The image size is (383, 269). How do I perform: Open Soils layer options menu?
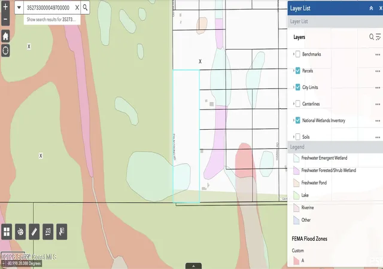coord(378,137)
